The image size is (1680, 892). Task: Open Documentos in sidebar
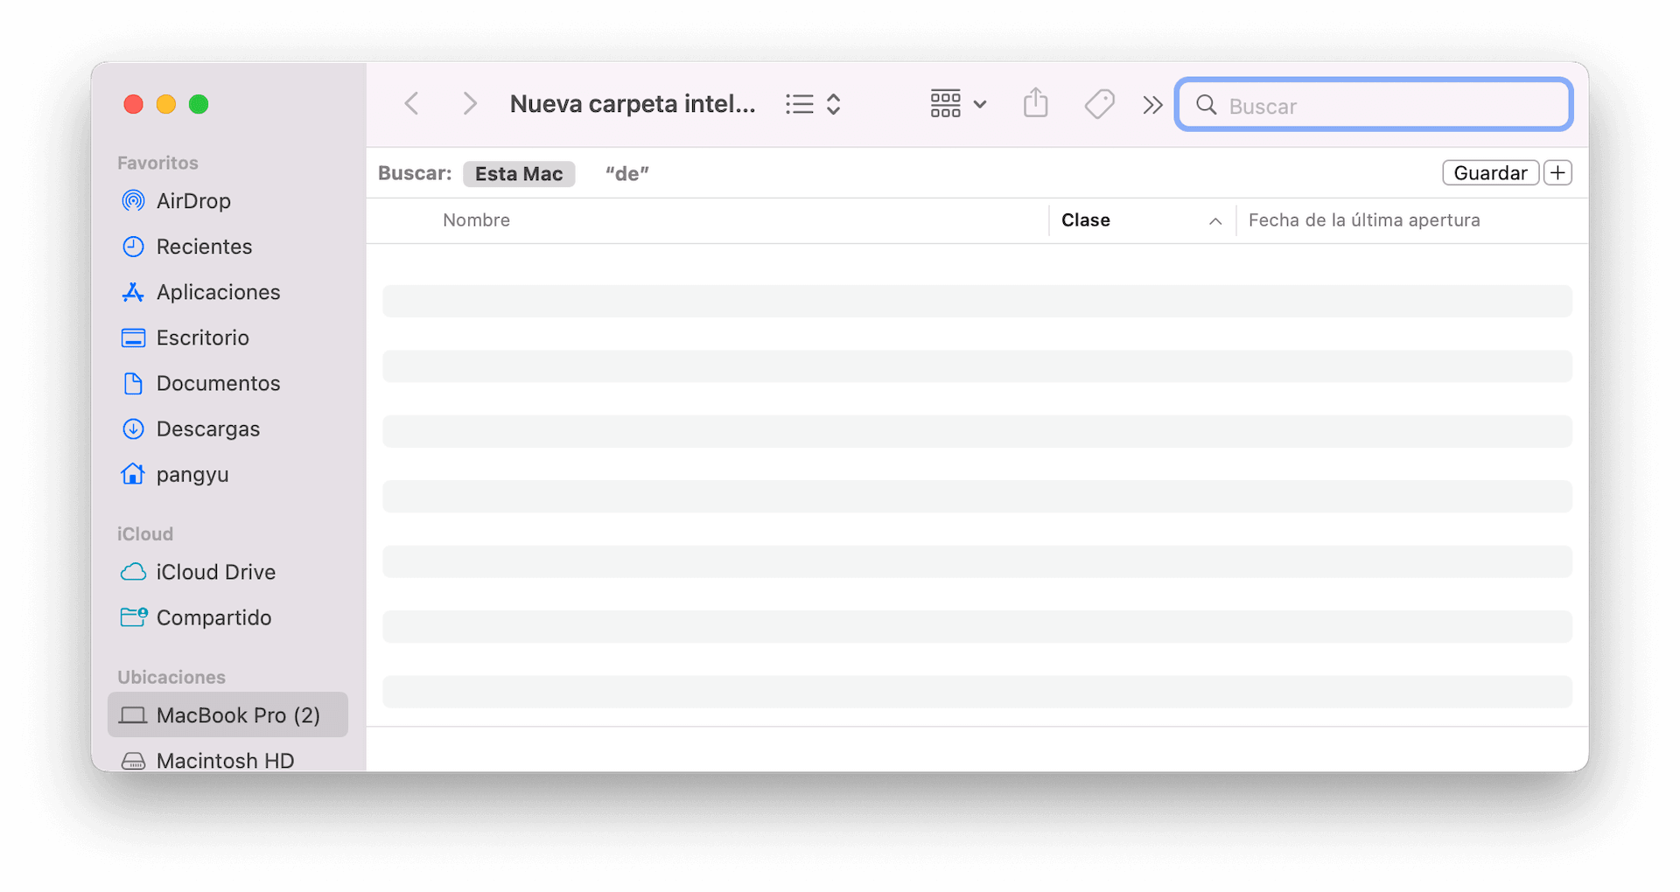point(227,383)
